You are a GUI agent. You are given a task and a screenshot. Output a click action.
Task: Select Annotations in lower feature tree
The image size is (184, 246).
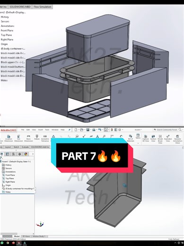(9, 172)
